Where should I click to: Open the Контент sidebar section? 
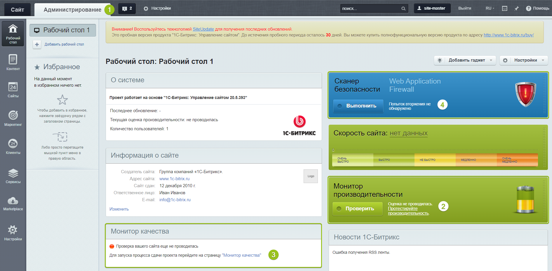[13, 62]
